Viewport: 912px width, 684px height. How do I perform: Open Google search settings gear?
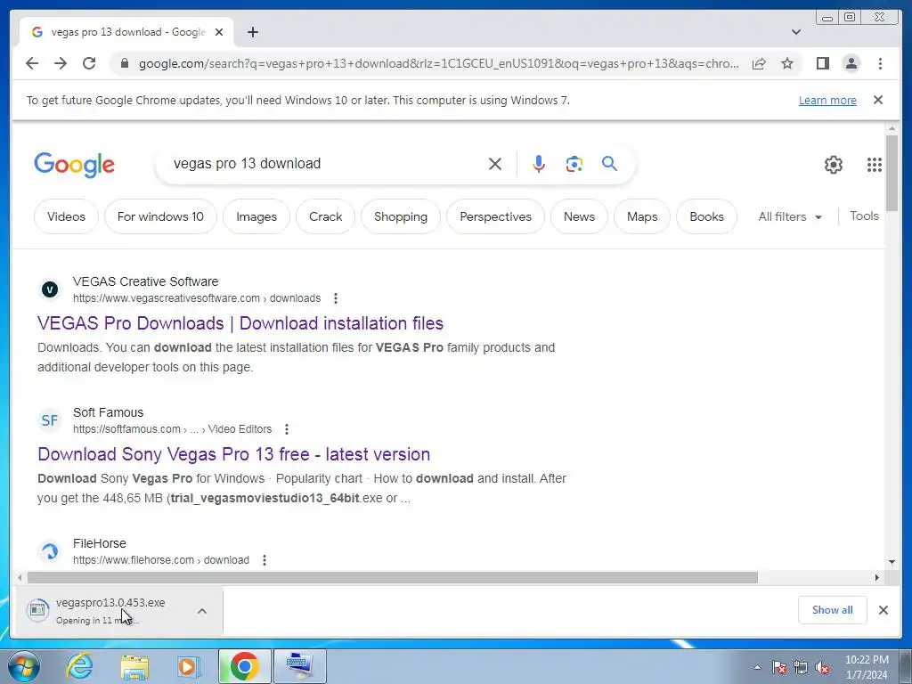[x=833, y=165]
